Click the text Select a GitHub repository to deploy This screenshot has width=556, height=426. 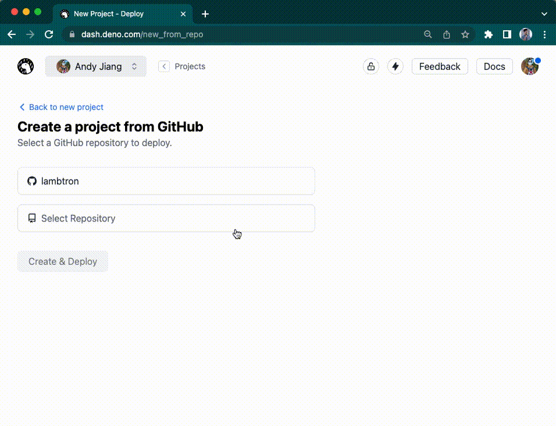pos(95,143)
